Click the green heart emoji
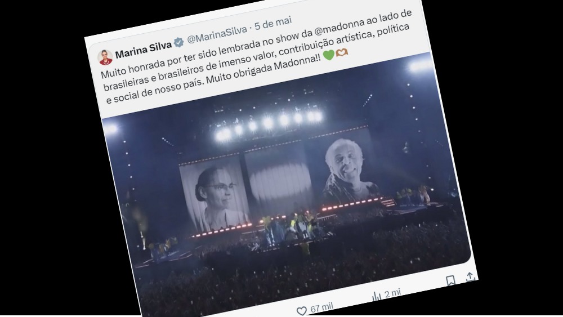This screenshot has width=563, height=317. 329,55
